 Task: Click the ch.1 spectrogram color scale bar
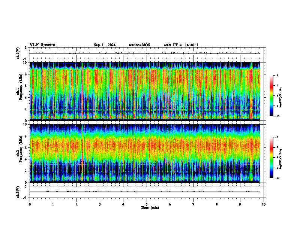271,96
